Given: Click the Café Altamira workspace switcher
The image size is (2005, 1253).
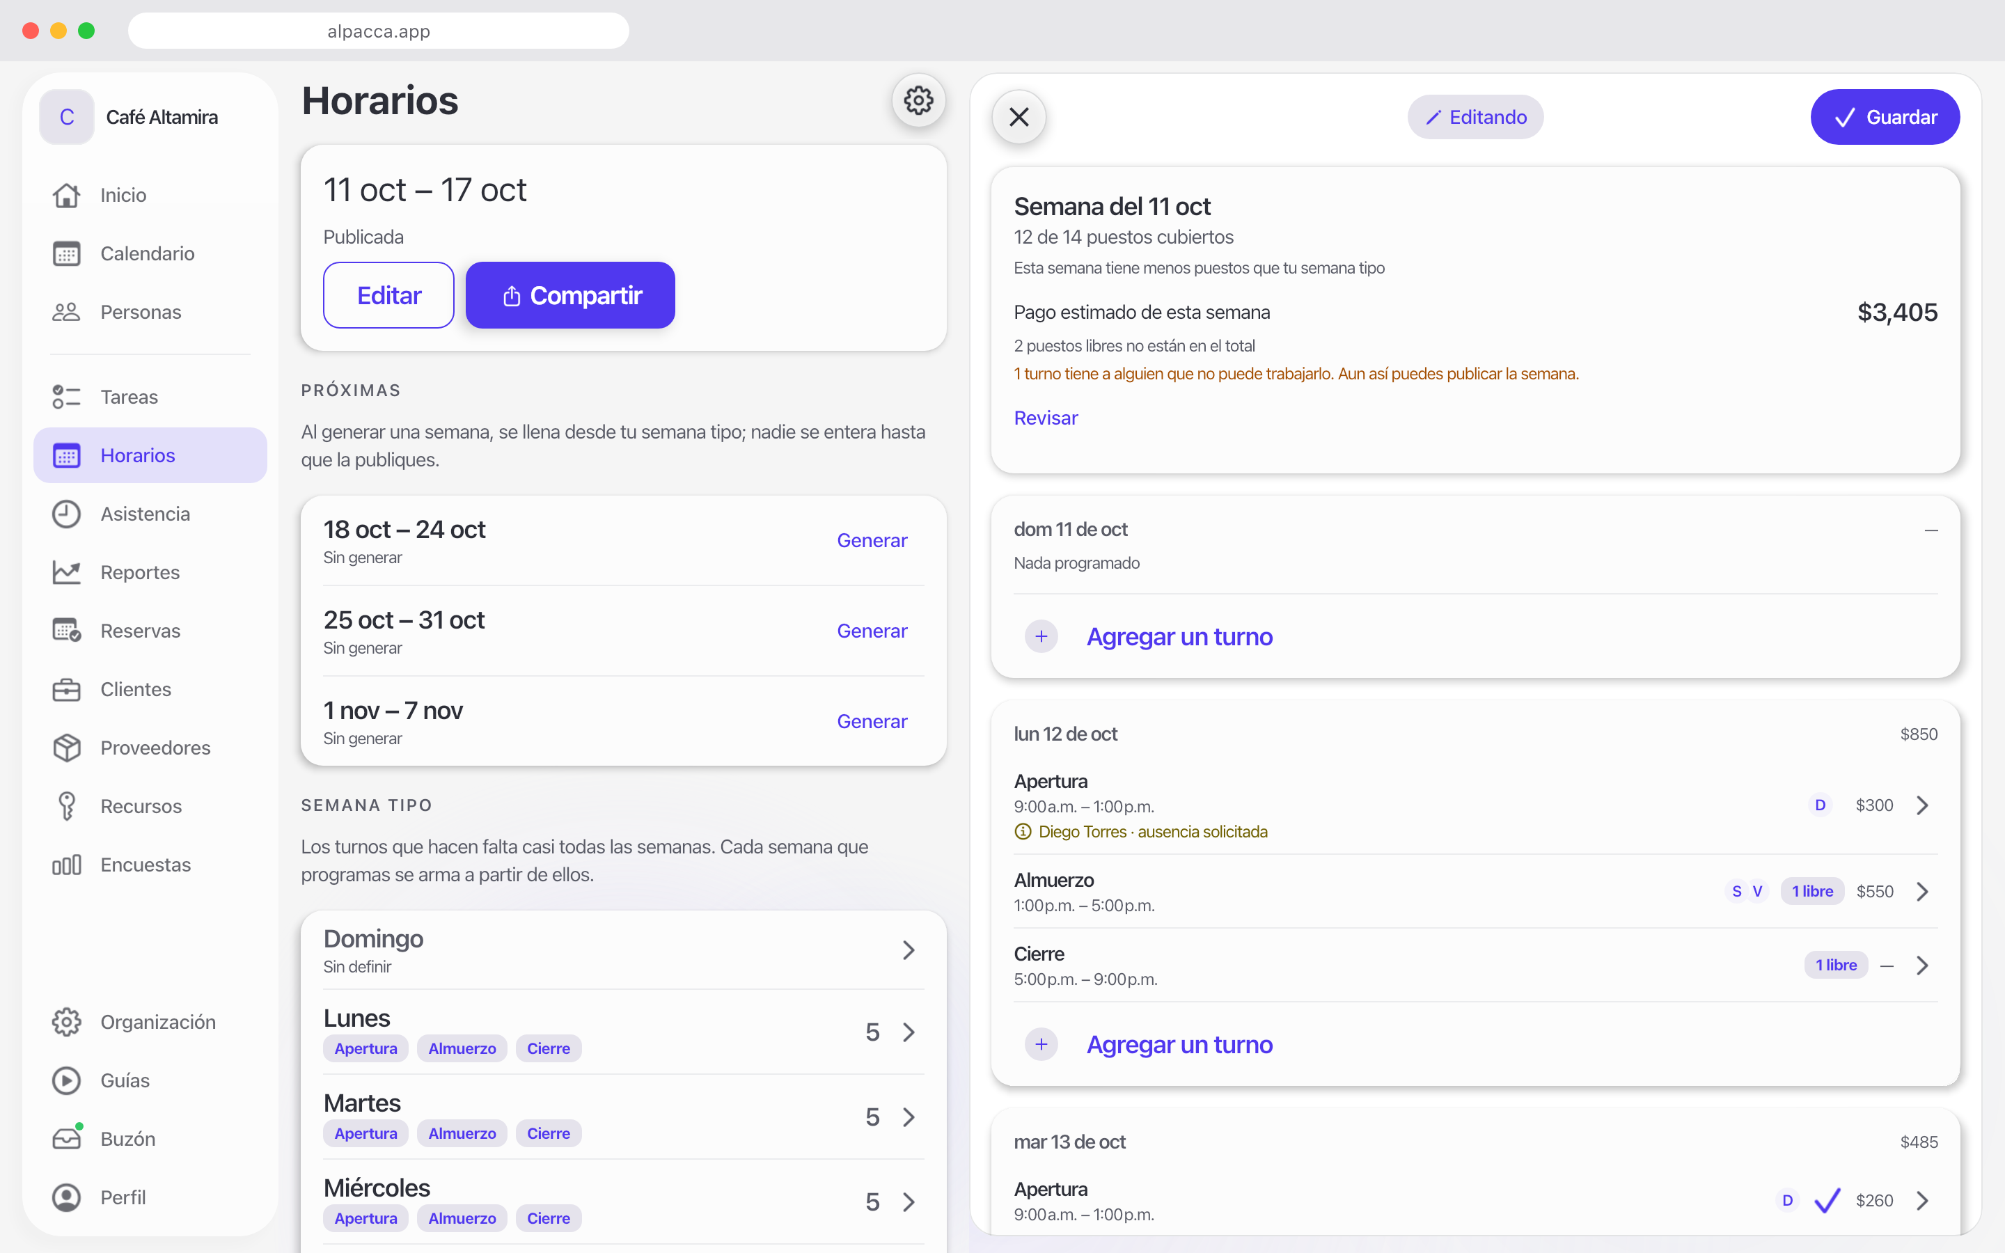Looking at the screenshot, I should [150, 117].
